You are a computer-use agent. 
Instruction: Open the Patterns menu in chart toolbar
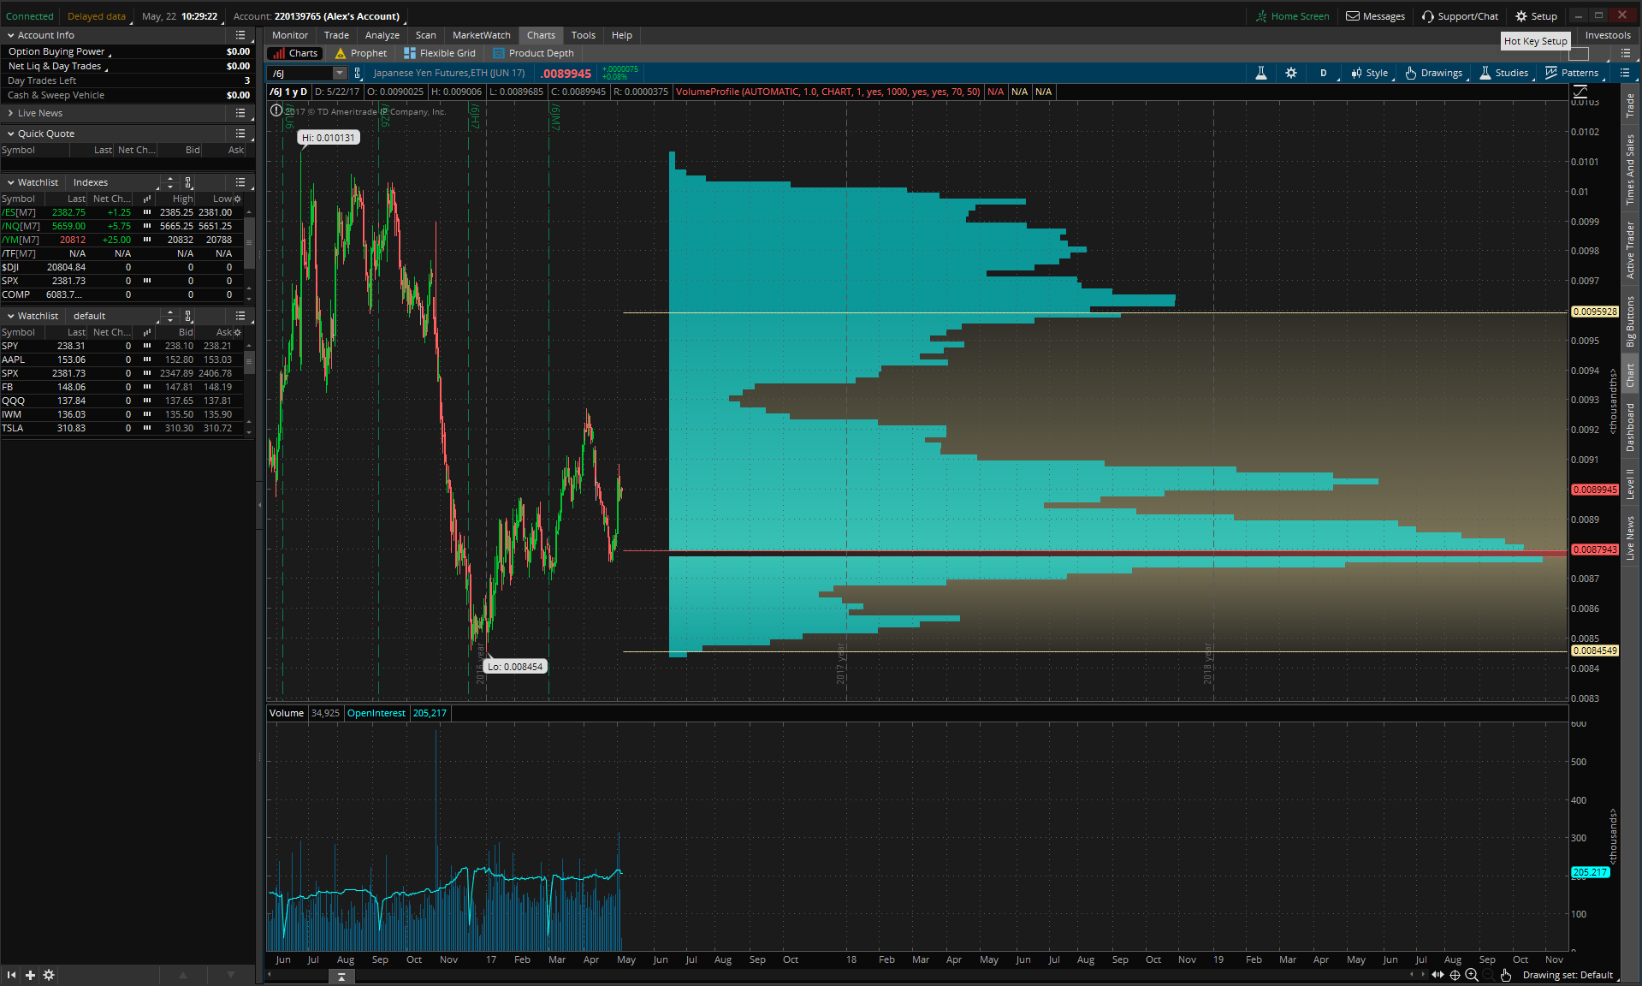coord(1573,73)
